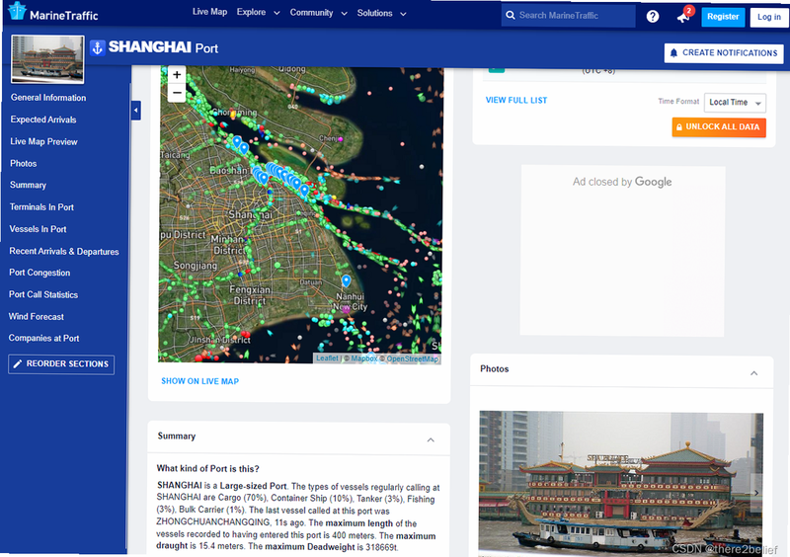Click the anchor port icon beside SHANGHAI

97,47
